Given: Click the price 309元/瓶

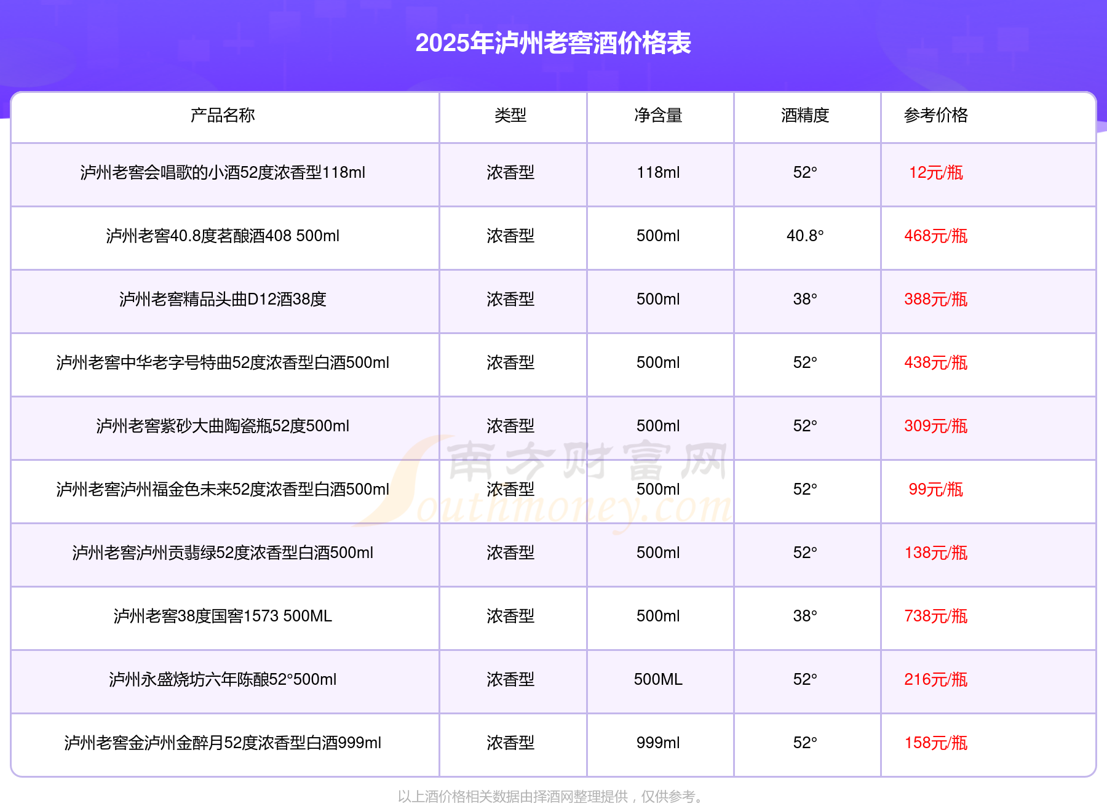Looking at the screenshot, I should (936, 426).
